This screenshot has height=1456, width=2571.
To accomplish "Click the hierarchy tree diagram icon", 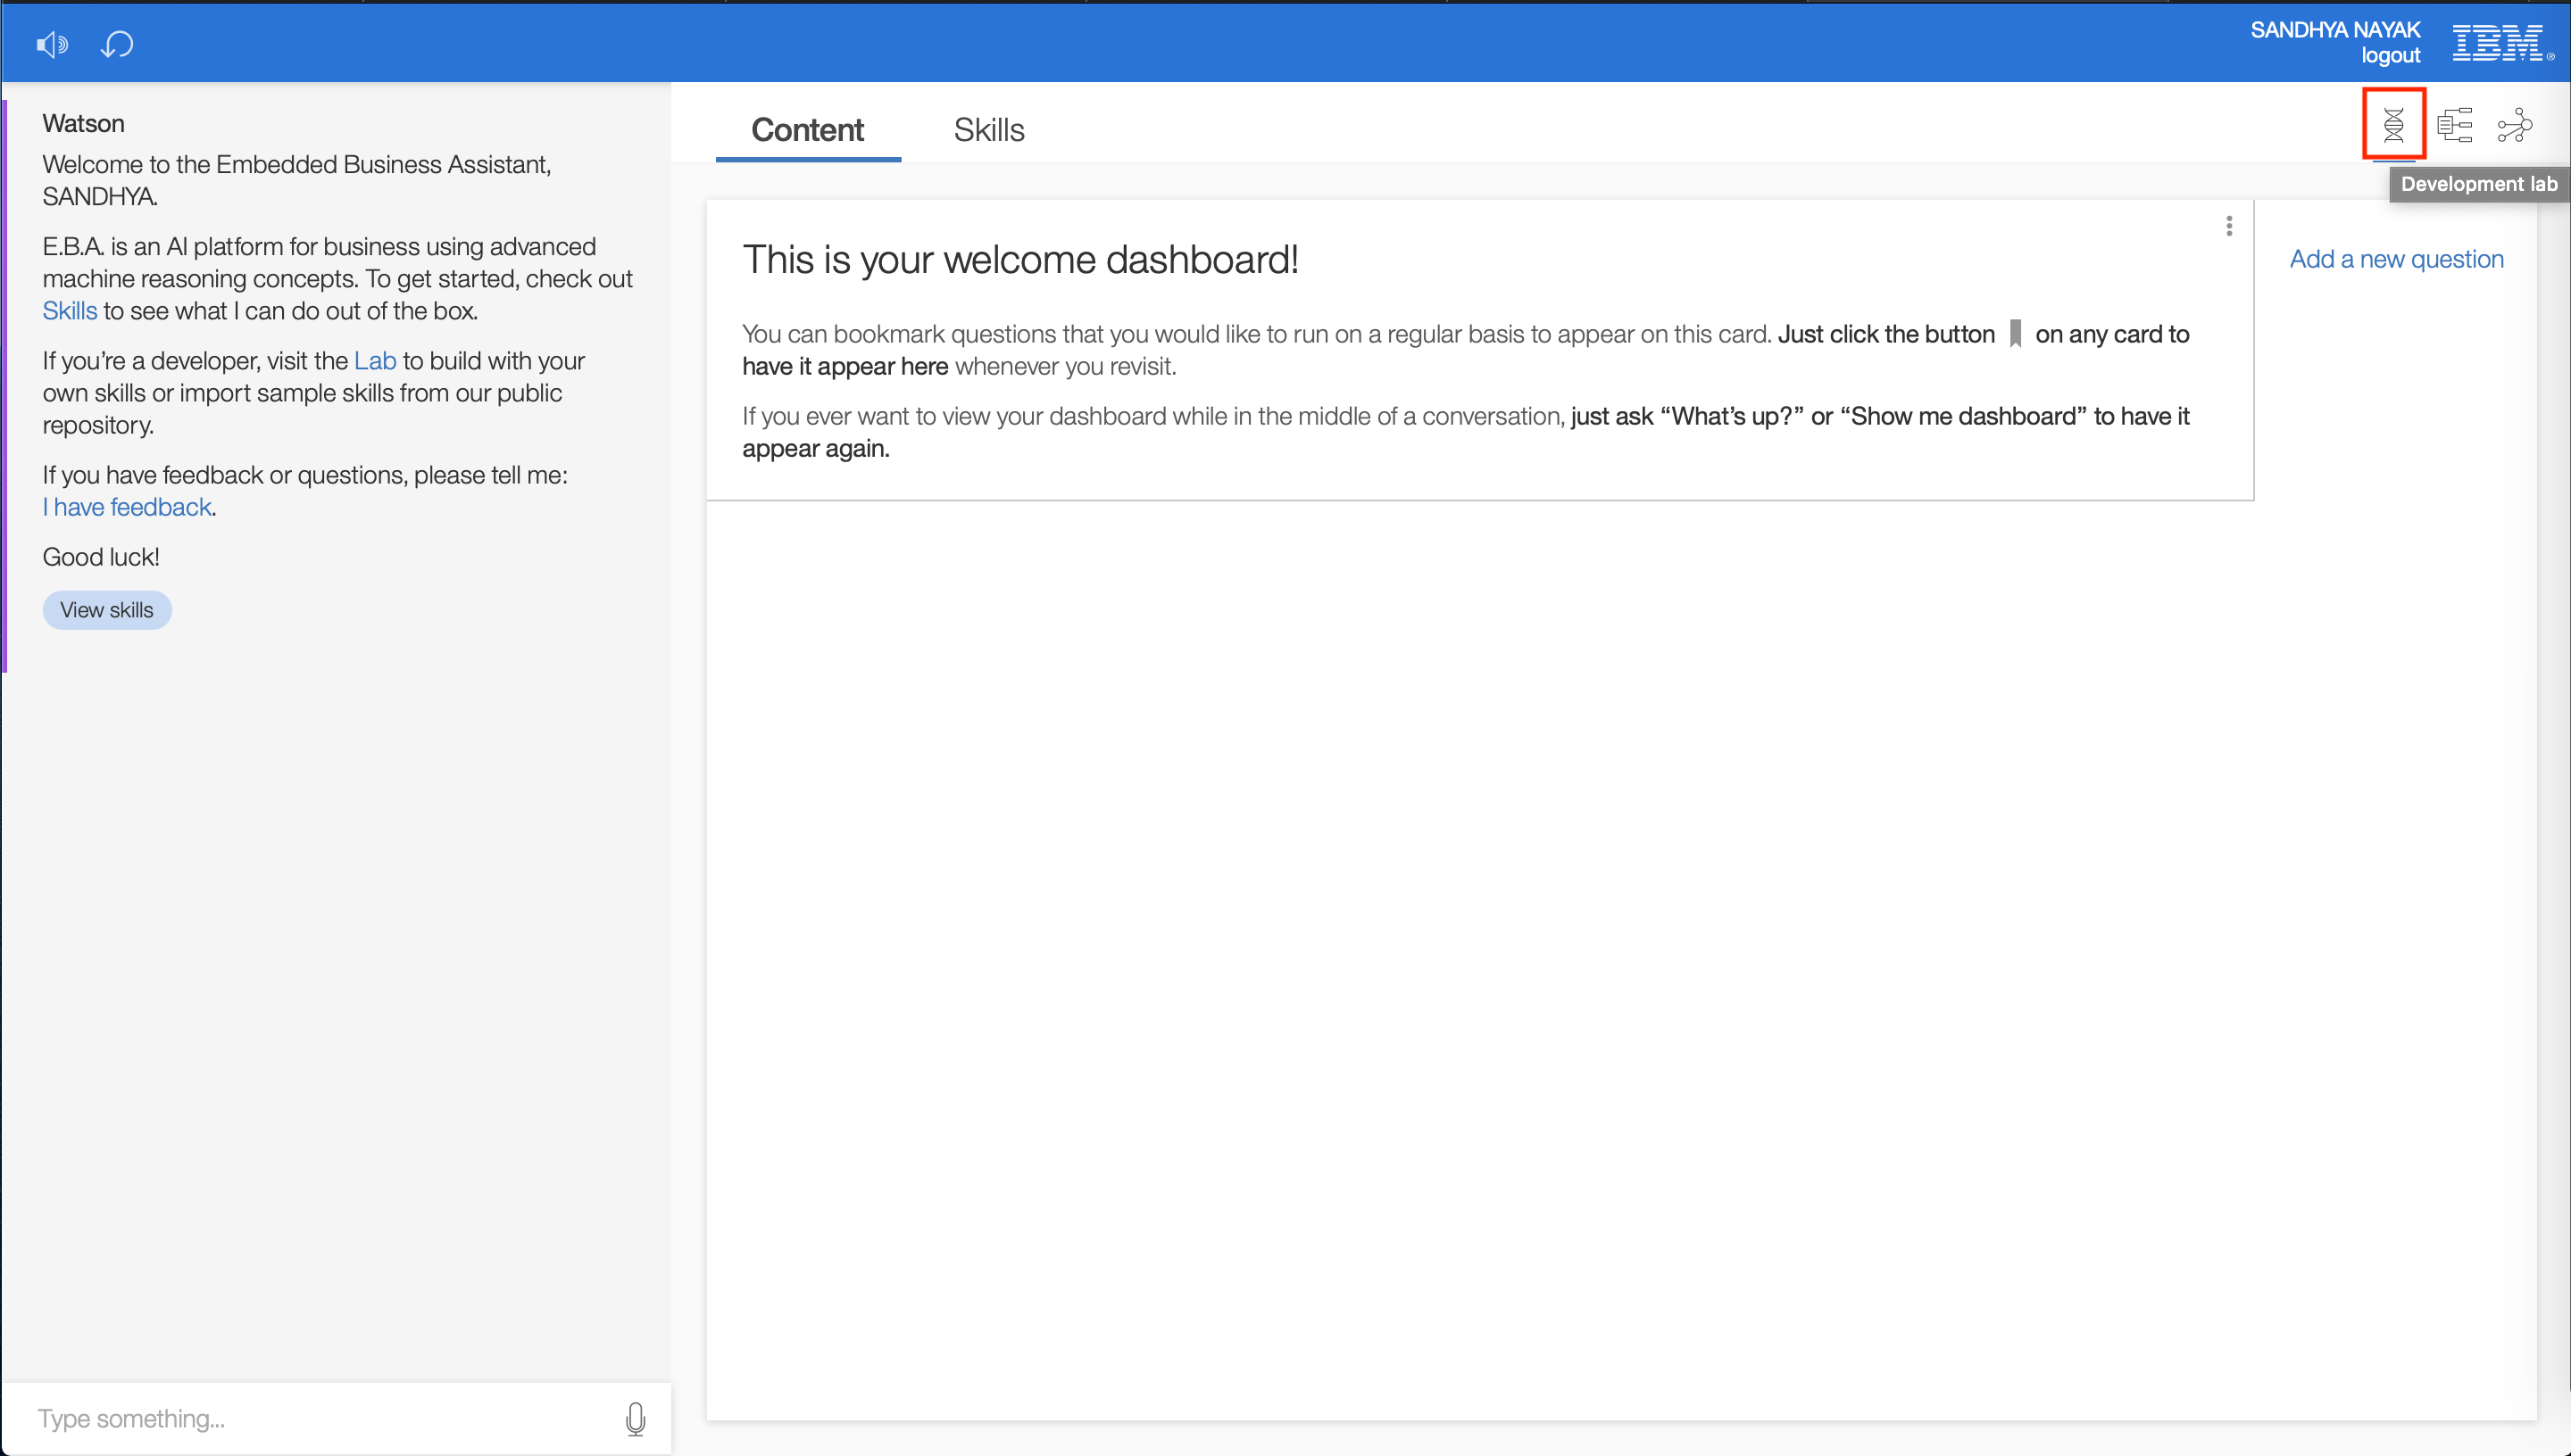I will [2454, 125].
